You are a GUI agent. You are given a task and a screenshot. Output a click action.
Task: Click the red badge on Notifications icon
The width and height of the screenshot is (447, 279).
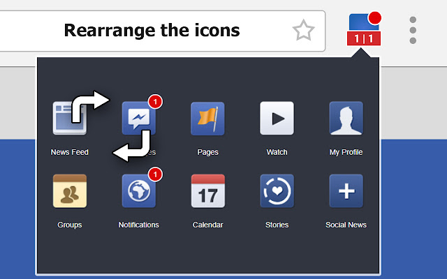click(x=155, y=174)
